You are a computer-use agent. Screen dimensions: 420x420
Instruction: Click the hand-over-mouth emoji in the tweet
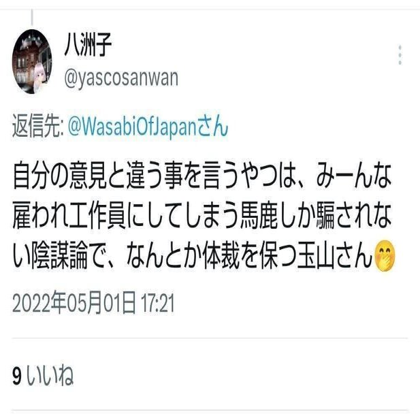coord(385,256)
